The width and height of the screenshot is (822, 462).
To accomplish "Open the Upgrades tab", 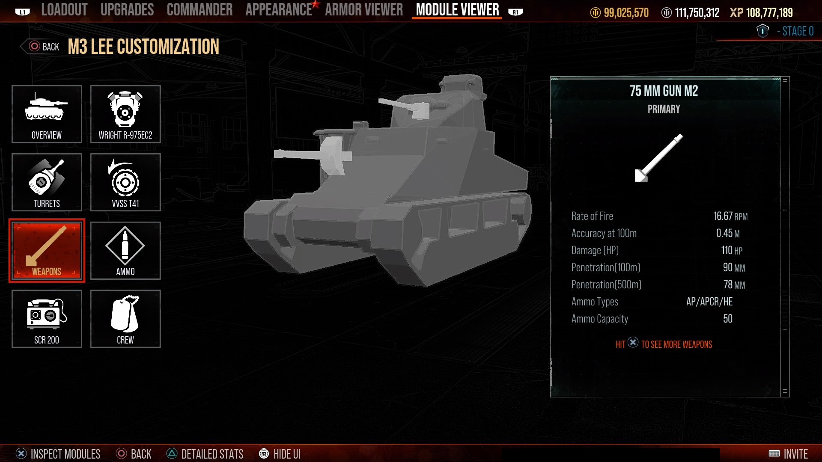I will coord(127,10).
